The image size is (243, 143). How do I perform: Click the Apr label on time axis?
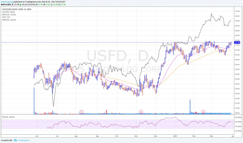click(233, 136)
